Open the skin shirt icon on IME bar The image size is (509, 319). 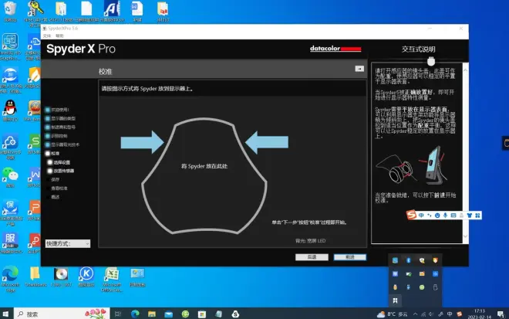pos(470,215)
